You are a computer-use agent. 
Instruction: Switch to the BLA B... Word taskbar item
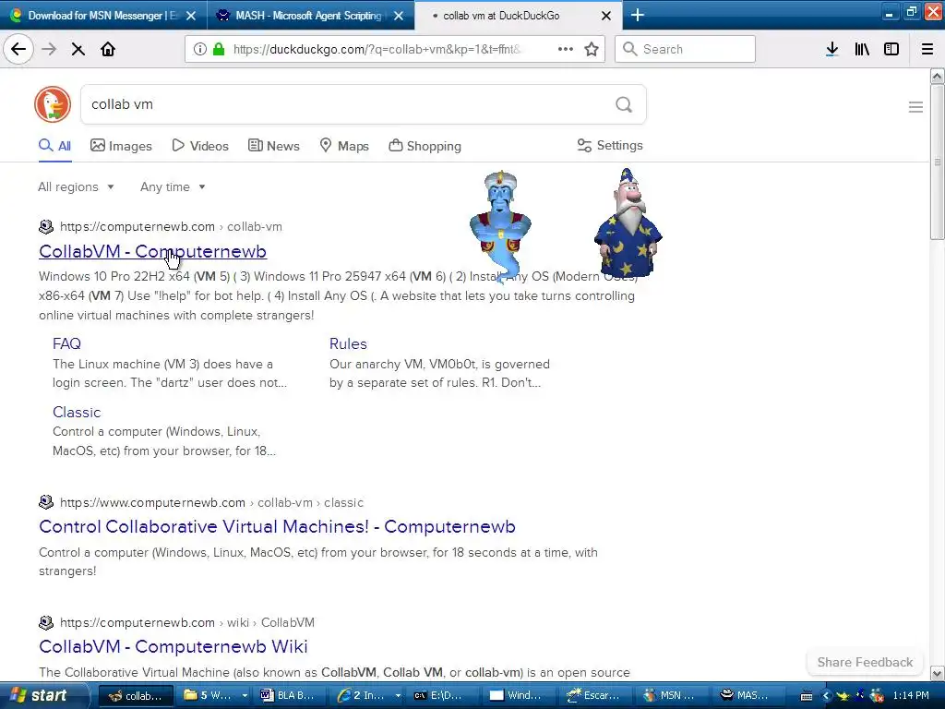[288, 695]
